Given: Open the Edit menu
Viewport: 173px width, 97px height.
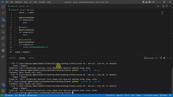Looking at the screenshot, I should click(12, 2).
